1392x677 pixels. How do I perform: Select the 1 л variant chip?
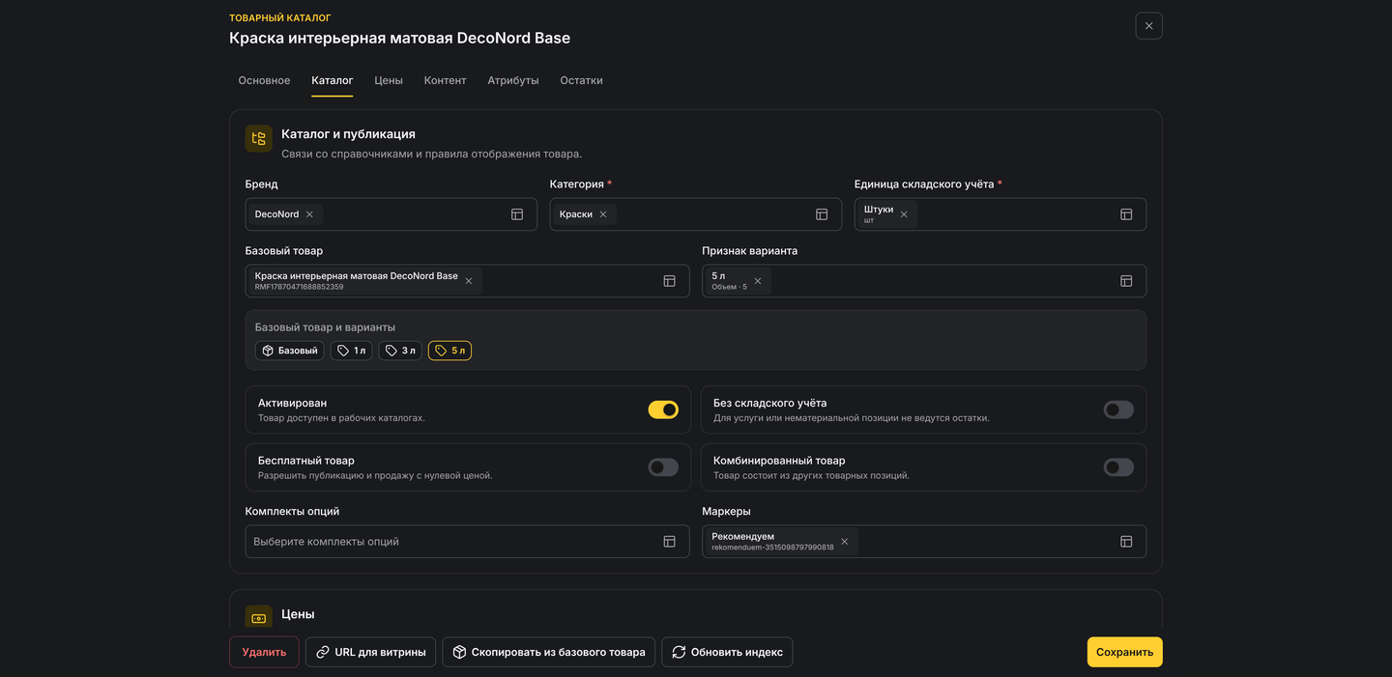(351, 351)
